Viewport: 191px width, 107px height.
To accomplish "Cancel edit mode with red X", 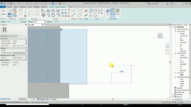I will [86, 11].
